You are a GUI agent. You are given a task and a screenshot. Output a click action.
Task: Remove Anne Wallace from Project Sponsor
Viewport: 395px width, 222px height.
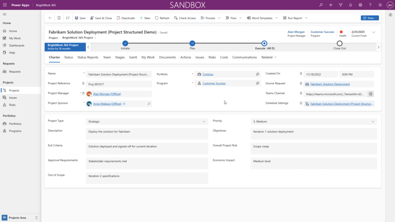[124, 104]
